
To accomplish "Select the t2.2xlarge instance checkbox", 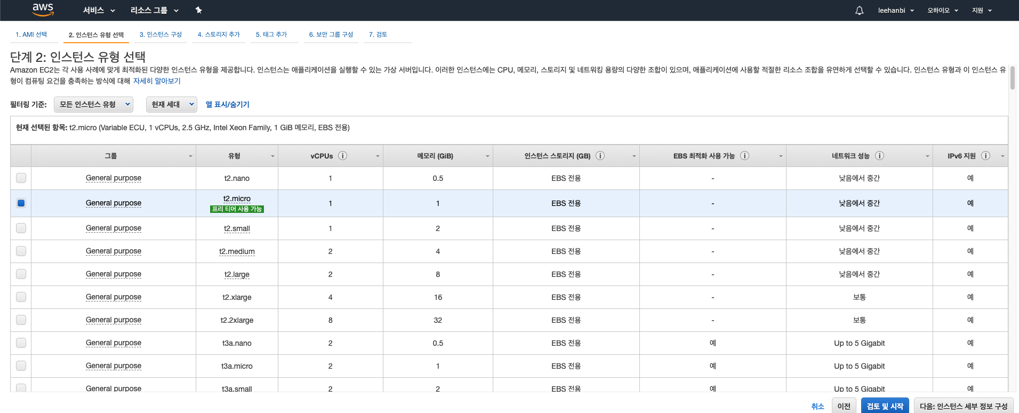I will pos(21,320).
